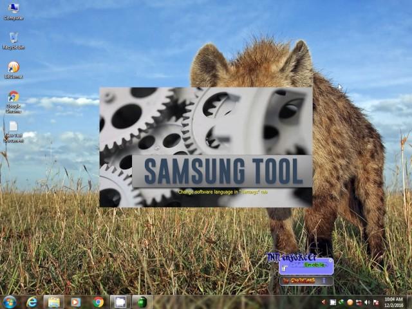Open the clock showing 10:04 AM
This screenshot has width=412, height=309.
coord(393,302)
